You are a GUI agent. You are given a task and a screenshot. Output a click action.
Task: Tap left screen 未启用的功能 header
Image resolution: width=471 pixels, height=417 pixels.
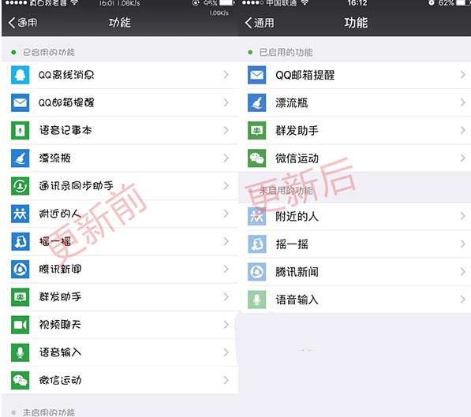click(x=49, y=412)
